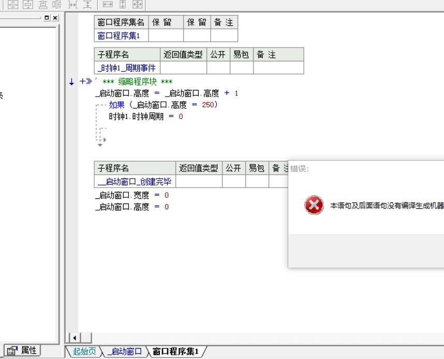This screenshot has height=359, width=444.
Task: Click 公开 cell for _时钟1_周期事件
Action: click(218, 68)
